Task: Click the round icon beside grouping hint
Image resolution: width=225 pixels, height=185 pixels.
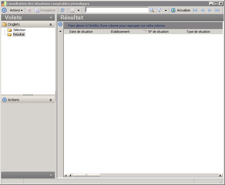Action: (60, 24)
